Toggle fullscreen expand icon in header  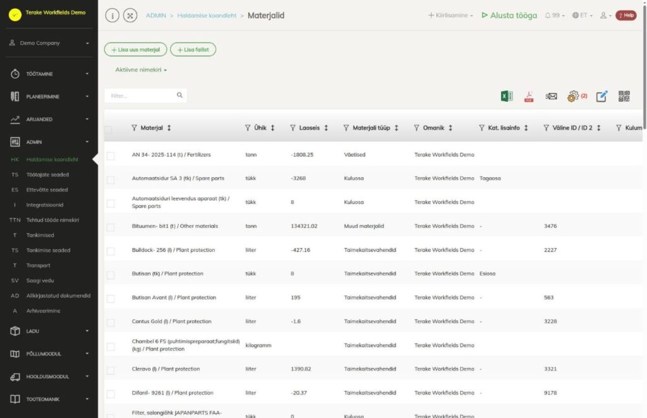130,16
